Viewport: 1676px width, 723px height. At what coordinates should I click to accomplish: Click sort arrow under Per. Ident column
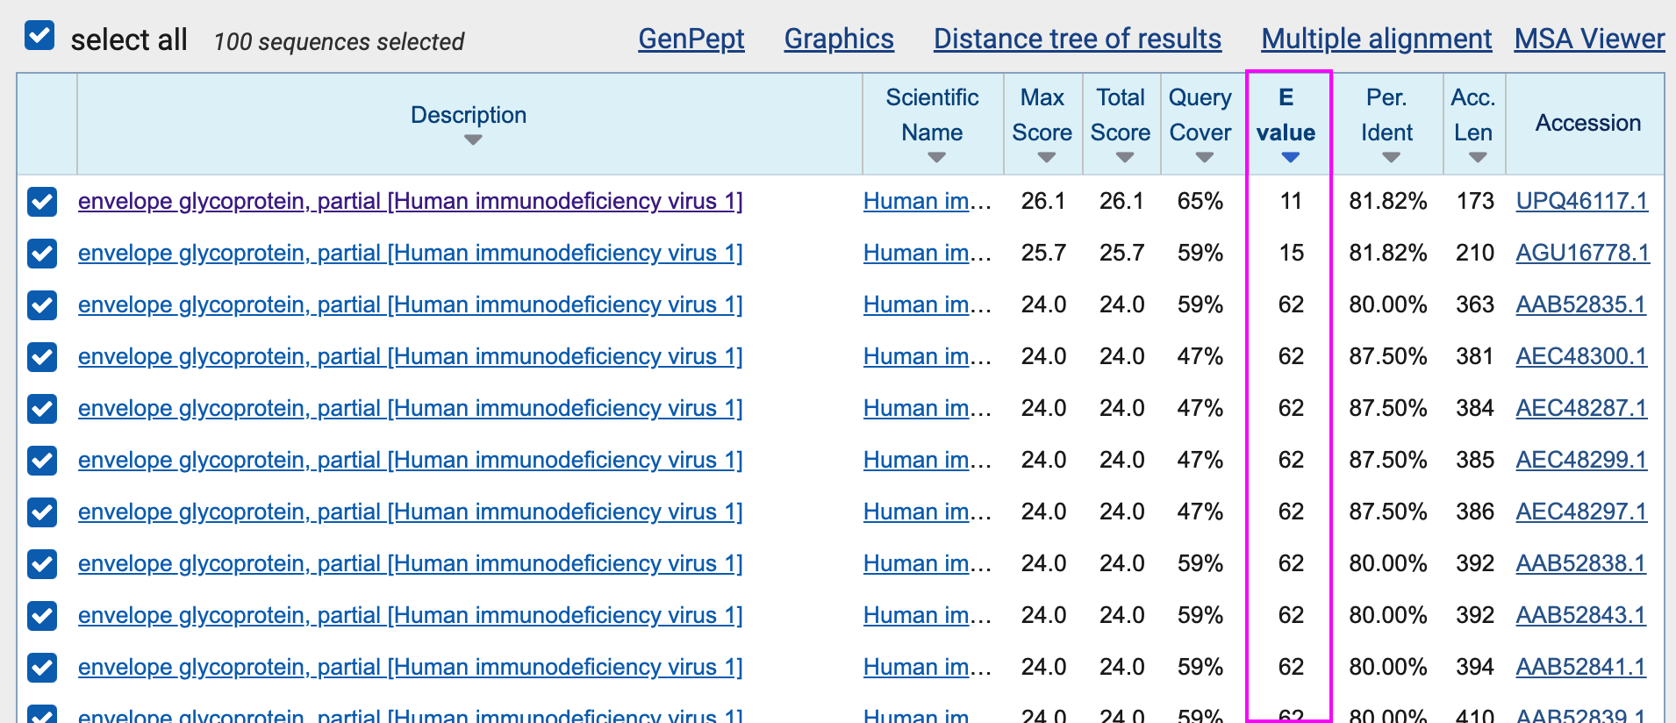pos(1390,158)
